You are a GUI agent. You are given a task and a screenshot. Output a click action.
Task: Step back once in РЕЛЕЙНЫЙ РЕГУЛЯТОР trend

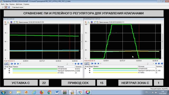(x=98, y=64)
